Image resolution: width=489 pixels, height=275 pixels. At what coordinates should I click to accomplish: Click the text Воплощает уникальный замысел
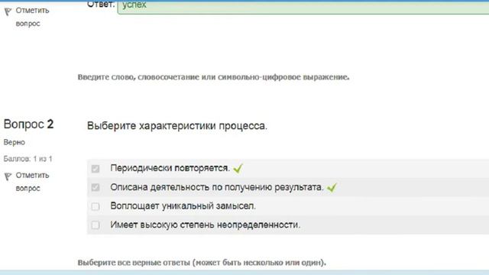point(183,206)
